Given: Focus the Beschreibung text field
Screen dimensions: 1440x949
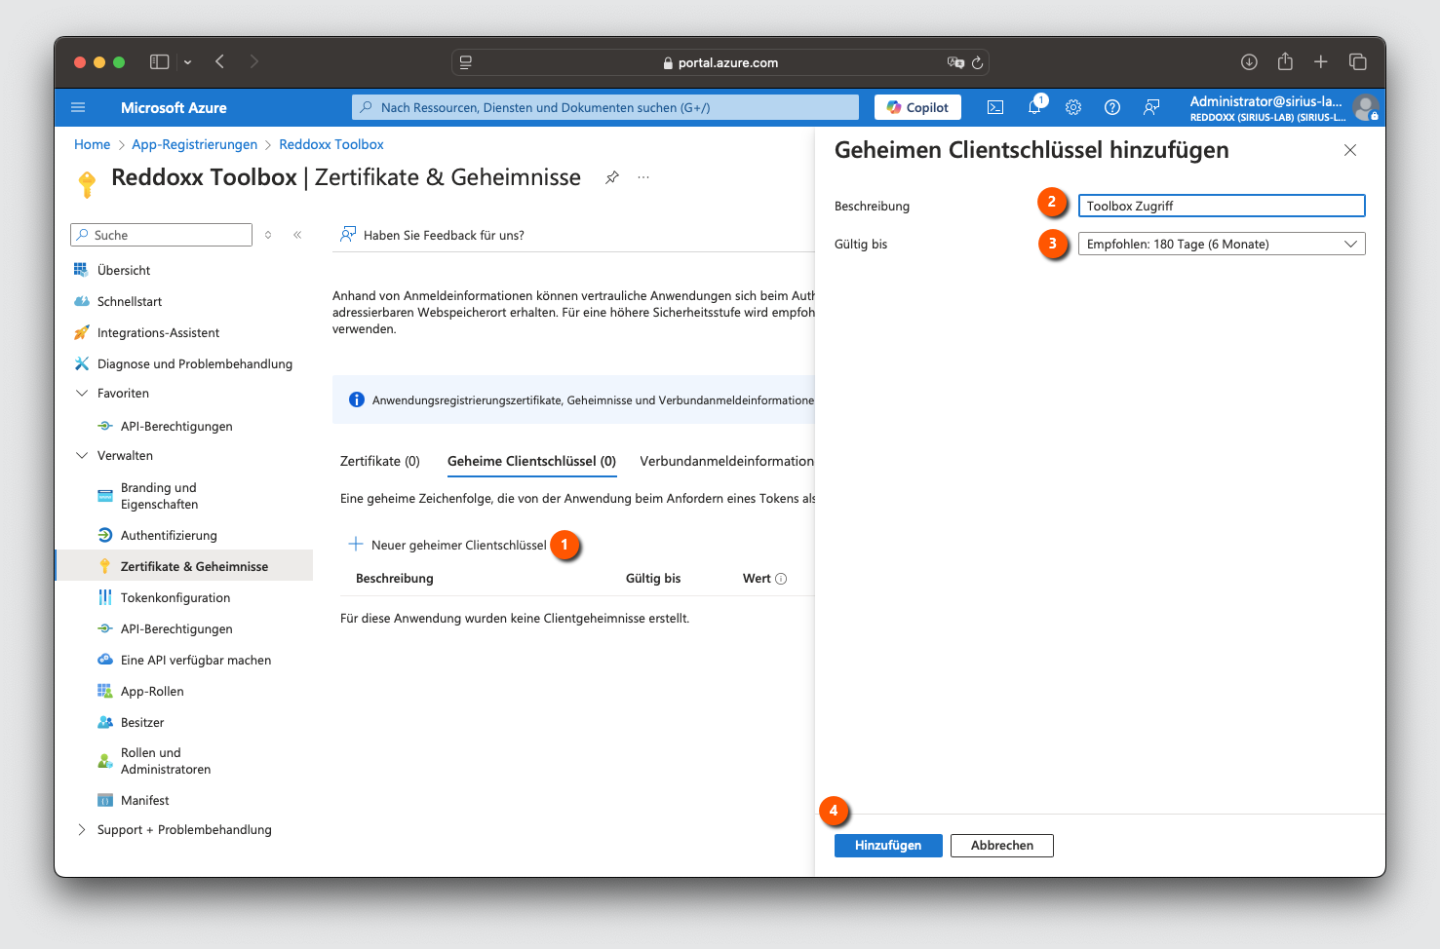Looking at the screenshot, I should (1222, 206).
